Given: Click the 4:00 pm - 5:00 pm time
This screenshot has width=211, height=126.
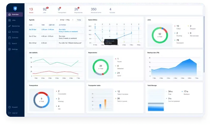Looking at the screenshot, I should click(x=47, y=36).
